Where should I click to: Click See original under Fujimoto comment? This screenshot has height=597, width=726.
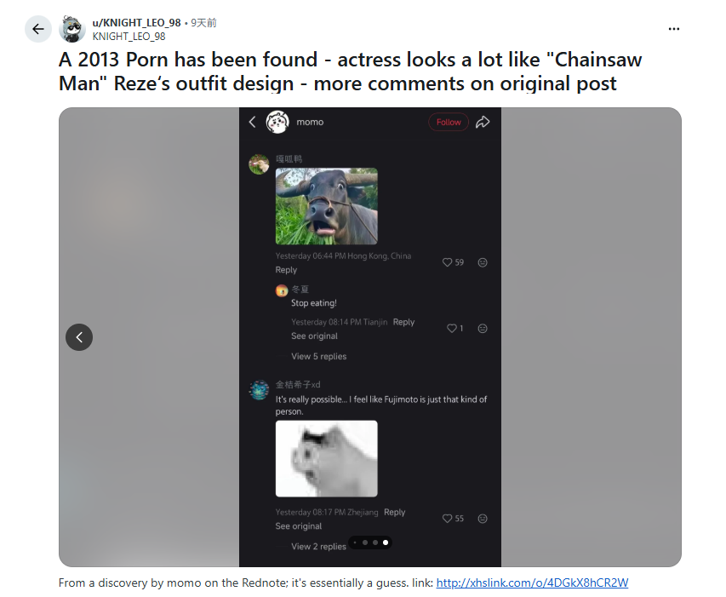(x=298, y=526)
